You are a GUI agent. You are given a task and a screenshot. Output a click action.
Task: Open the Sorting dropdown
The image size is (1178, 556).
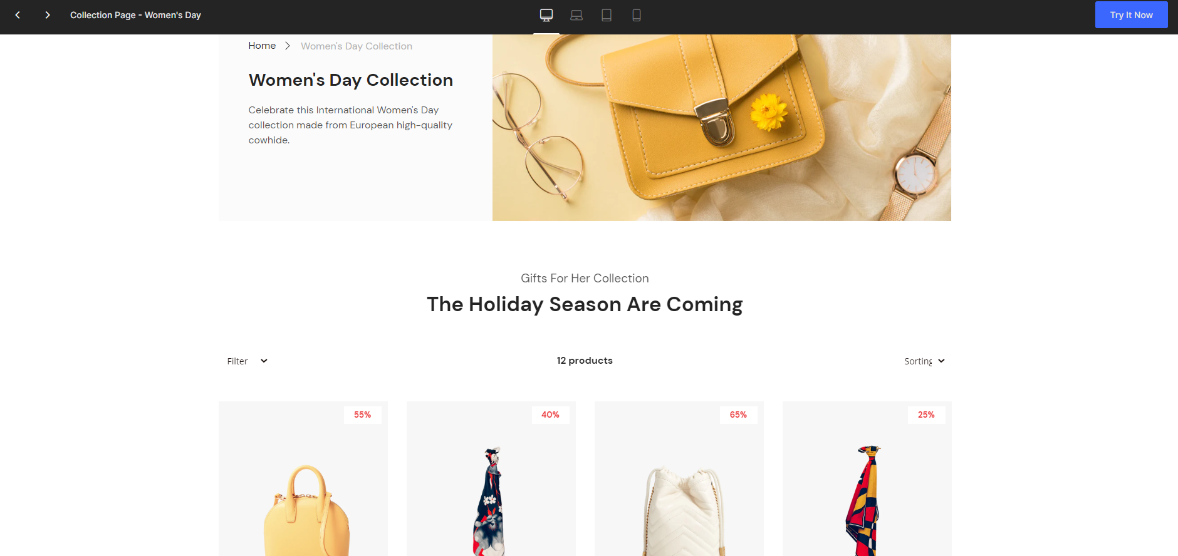[924, 361]
